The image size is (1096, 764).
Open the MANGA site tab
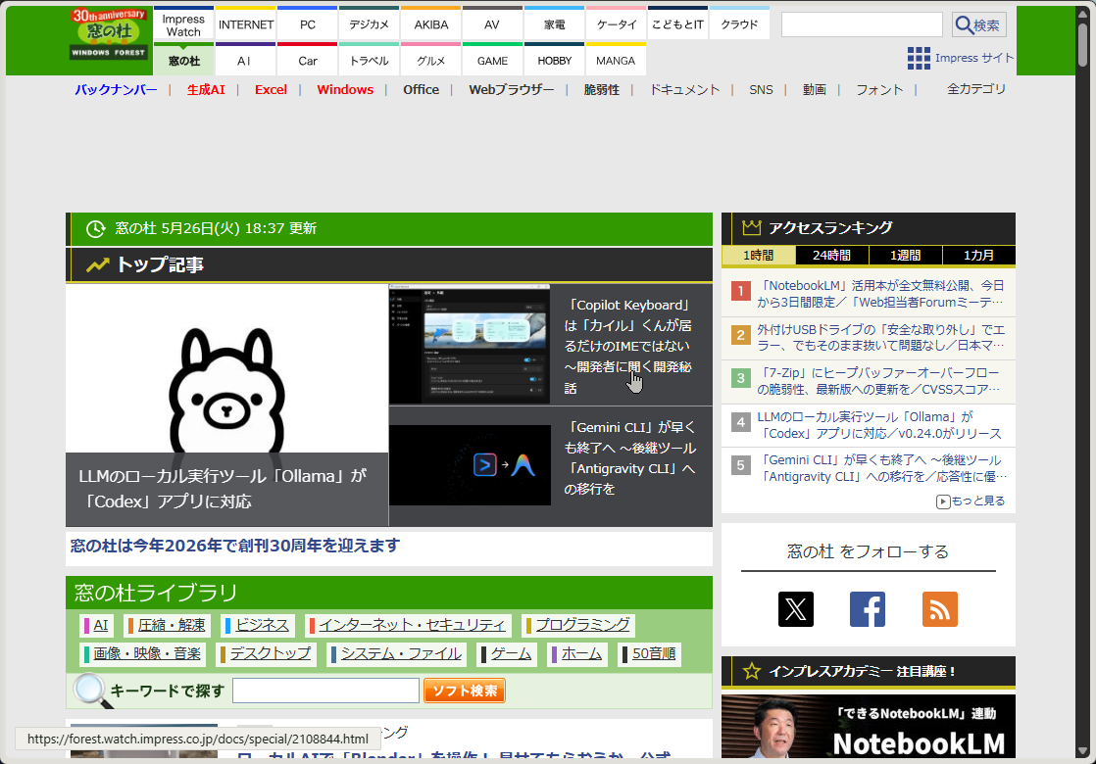(x=616, y=60)
